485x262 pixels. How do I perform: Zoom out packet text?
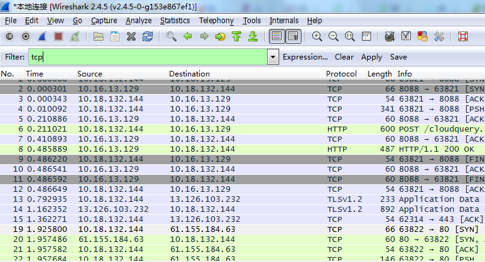coord(334,36)
